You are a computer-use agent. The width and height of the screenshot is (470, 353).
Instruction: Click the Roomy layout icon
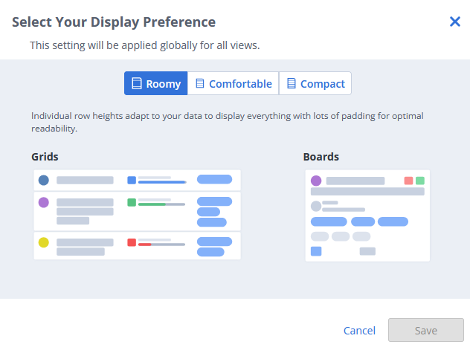tap(137, 83)
